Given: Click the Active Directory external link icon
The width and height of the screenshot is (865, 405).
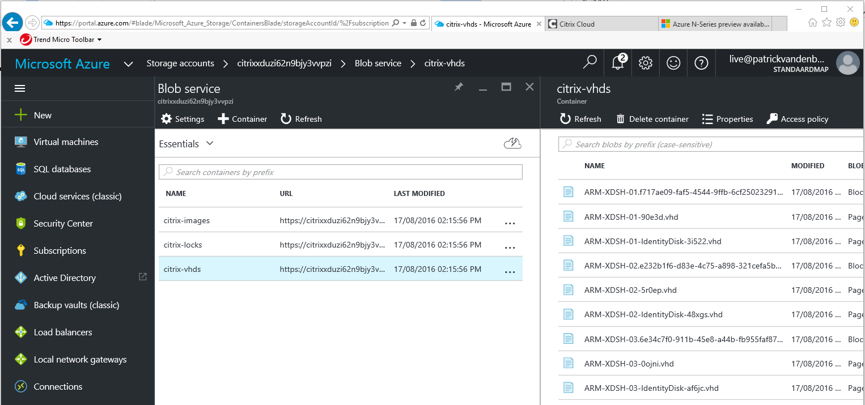Looking at the screenshot, I should [142, 277].
